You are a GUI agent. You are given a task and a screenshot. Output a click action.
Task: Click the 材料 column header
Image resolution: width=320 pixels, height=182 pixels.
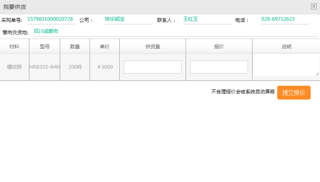pyautogui.click(x=14, y=47)
